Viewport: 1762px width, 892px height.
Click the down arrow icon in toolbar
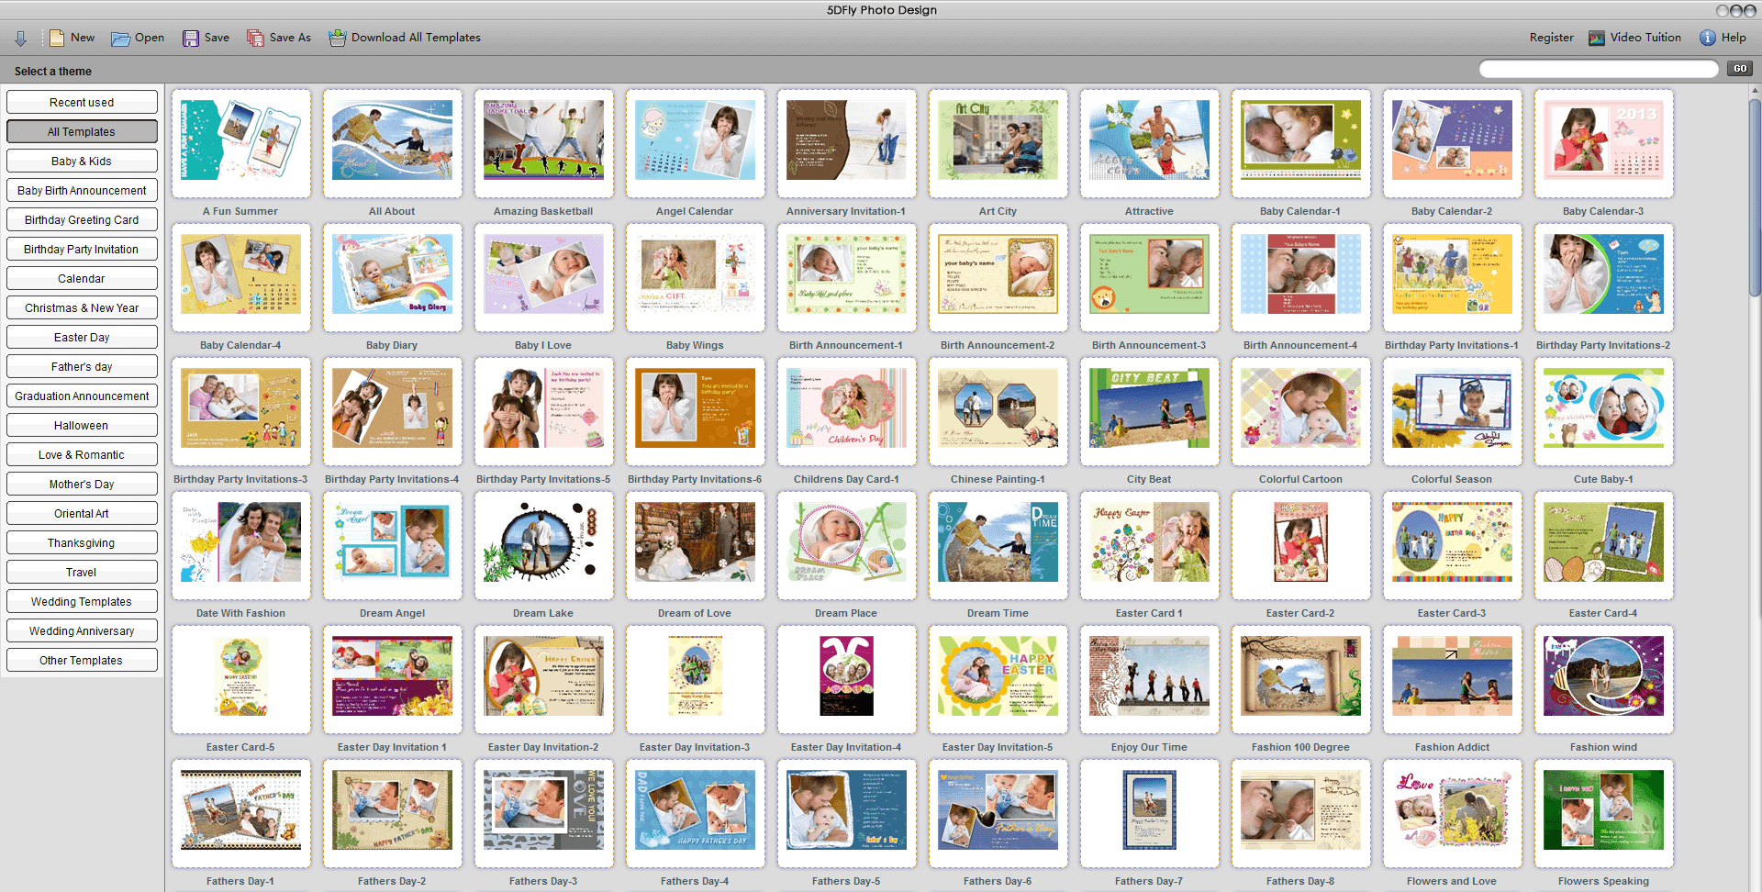tap(20, 39)
